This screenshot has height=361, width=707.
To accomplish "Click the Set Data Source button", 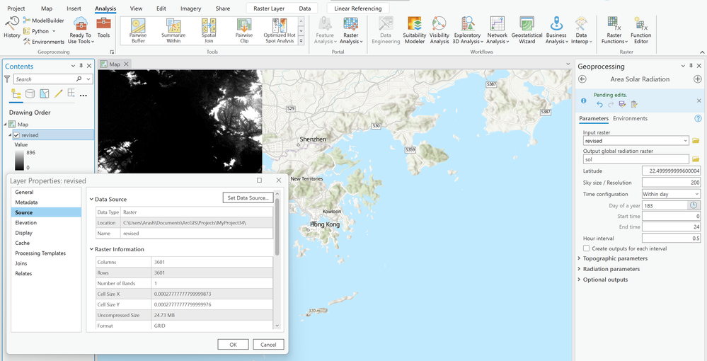I will pyautogui.click(x=248, y=198).
